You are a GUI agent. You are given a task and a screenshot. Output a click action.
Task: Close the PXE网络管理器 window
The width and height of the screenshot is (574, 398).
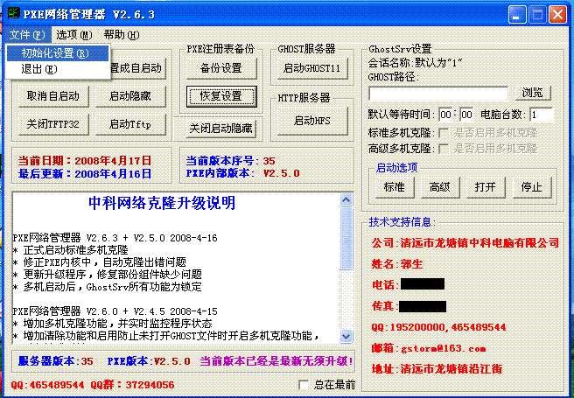[558, 15]
